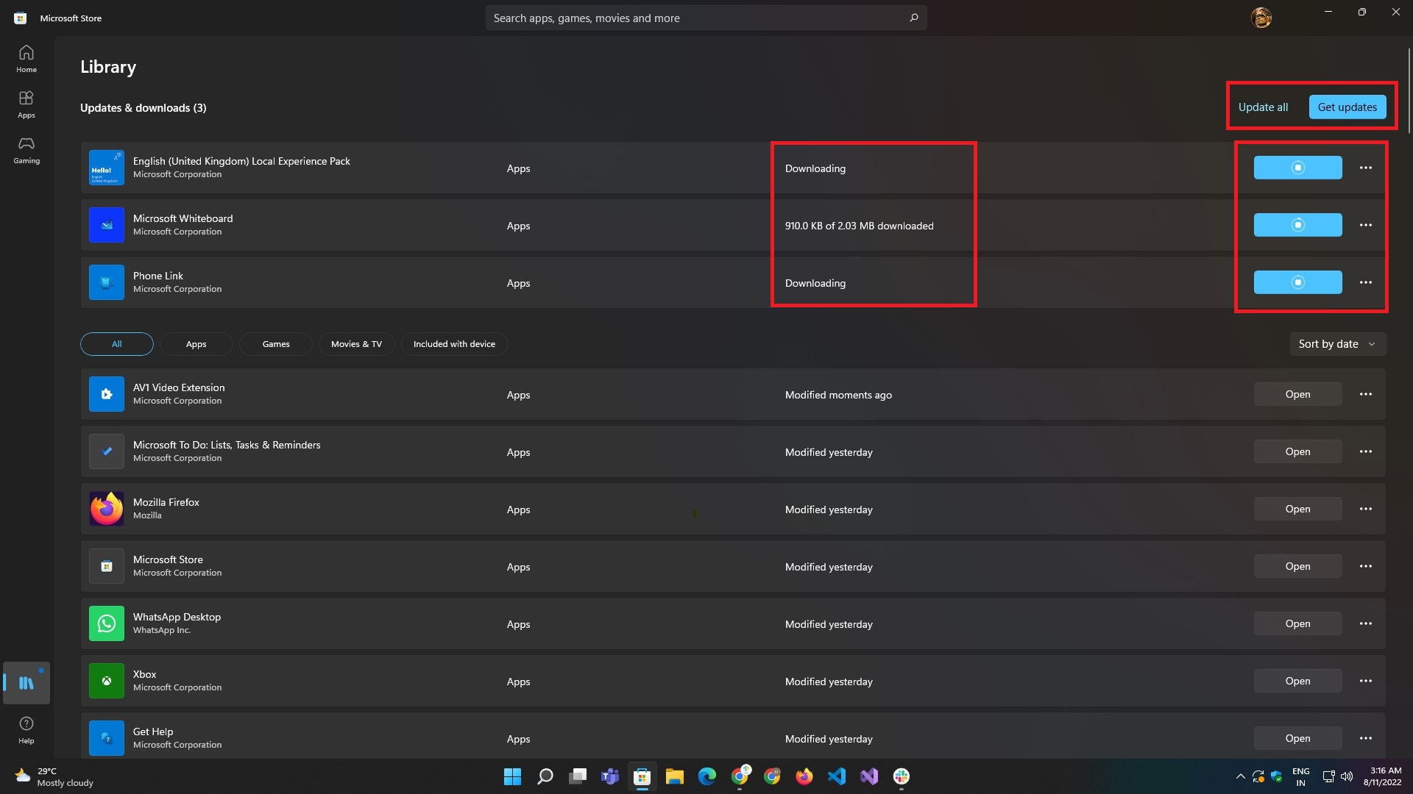The width and height of the screenshot is (1413, 794).
Task: Click the Microsoft To Do app icon
Action: tap(107, 451)
